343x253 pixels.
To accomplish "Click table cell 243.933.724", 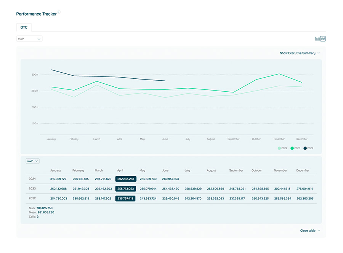I will pyautogui.click(x=148, y=199).
